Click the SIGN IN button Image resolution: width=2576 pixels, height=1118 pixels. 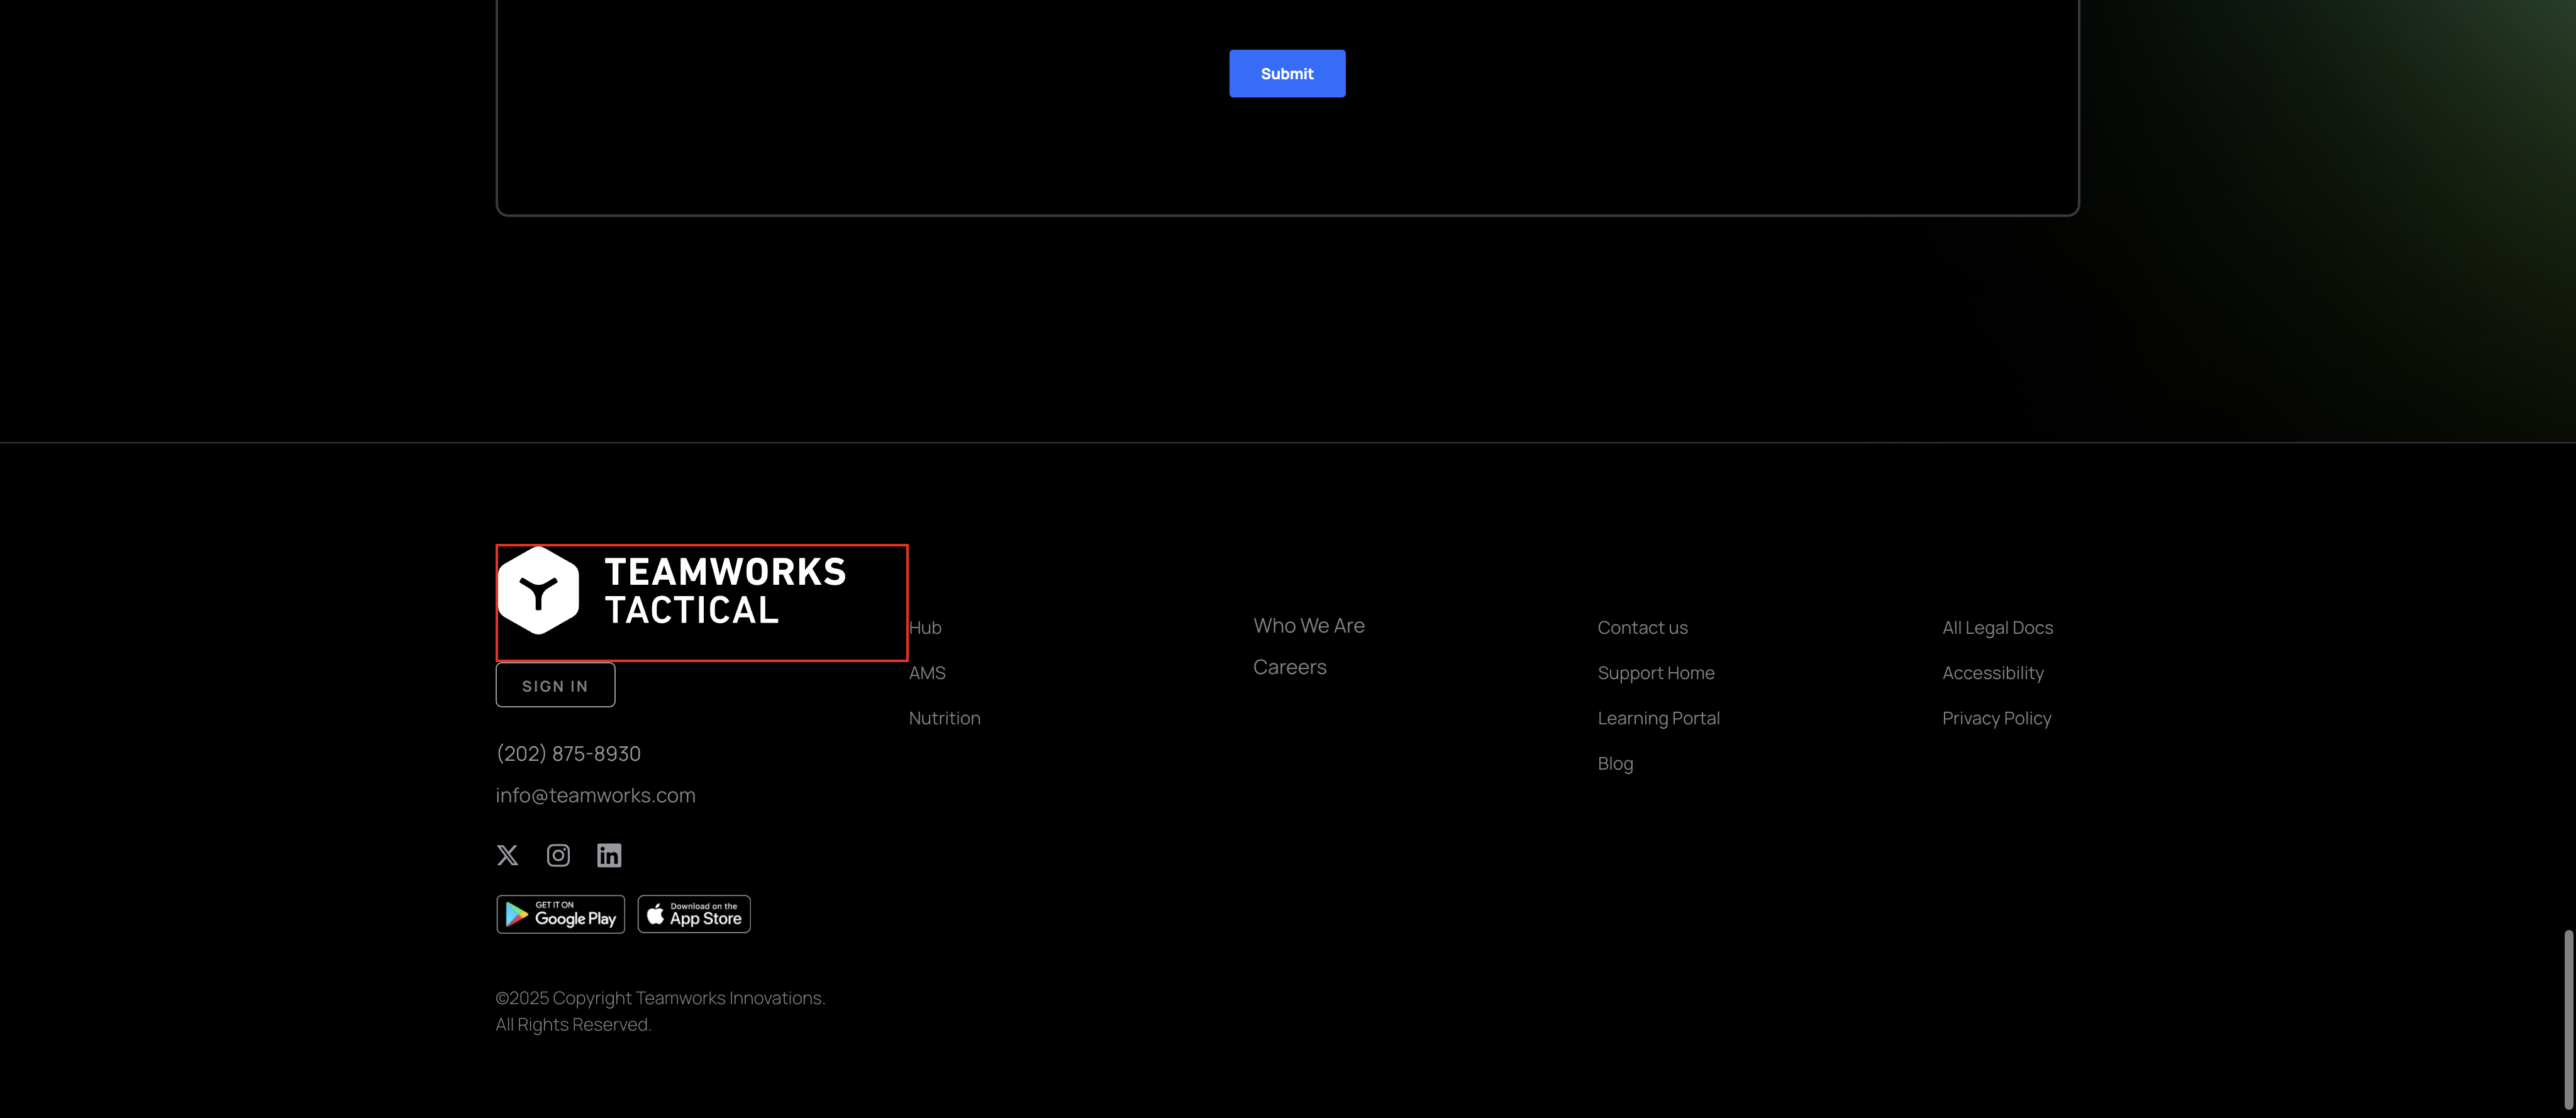[x=555, y=685]
